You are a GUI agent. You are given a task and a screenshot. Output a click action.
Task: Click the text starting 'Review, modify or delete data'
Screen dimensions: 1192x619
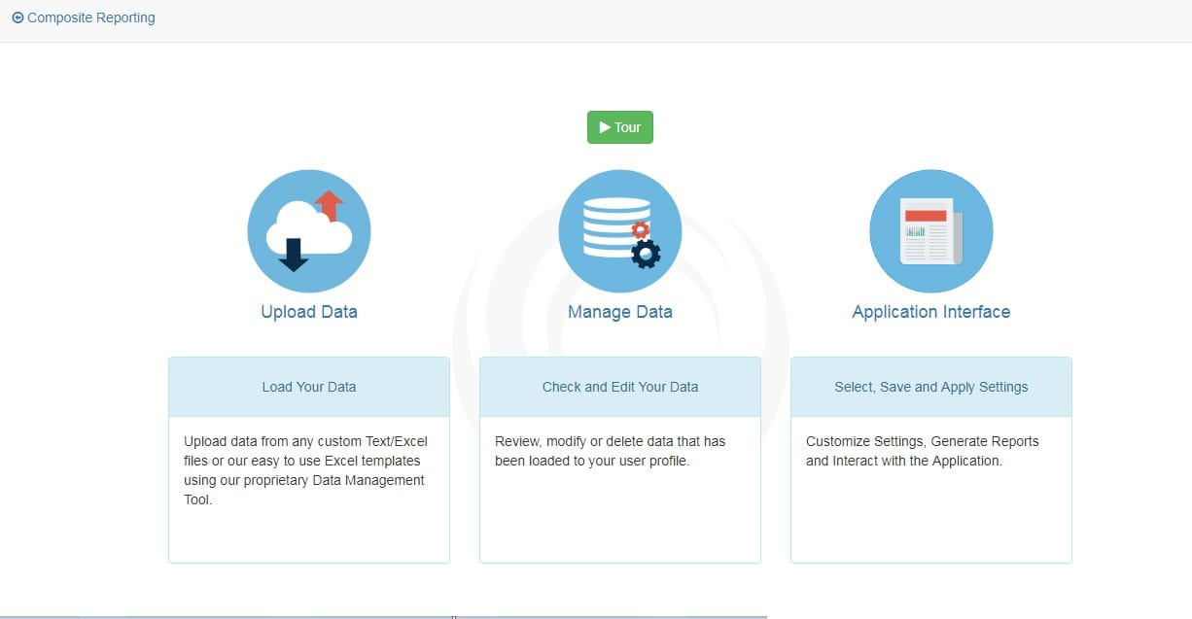pos(611,451)
